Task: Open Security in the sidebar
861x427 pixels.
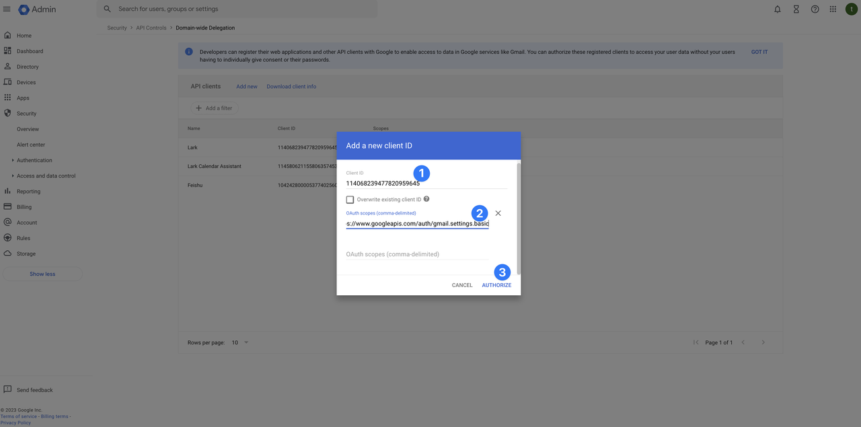Action: [x=27, y=114]
